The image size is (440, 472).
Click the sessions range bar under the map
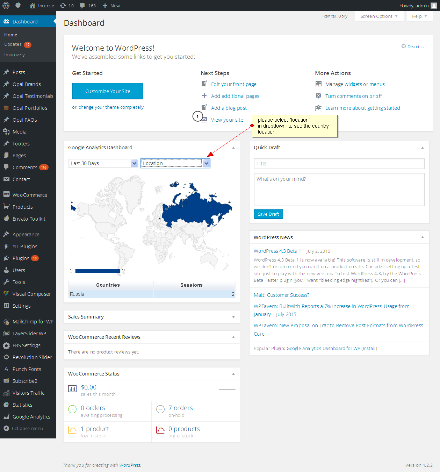click(x=98, y=271)
